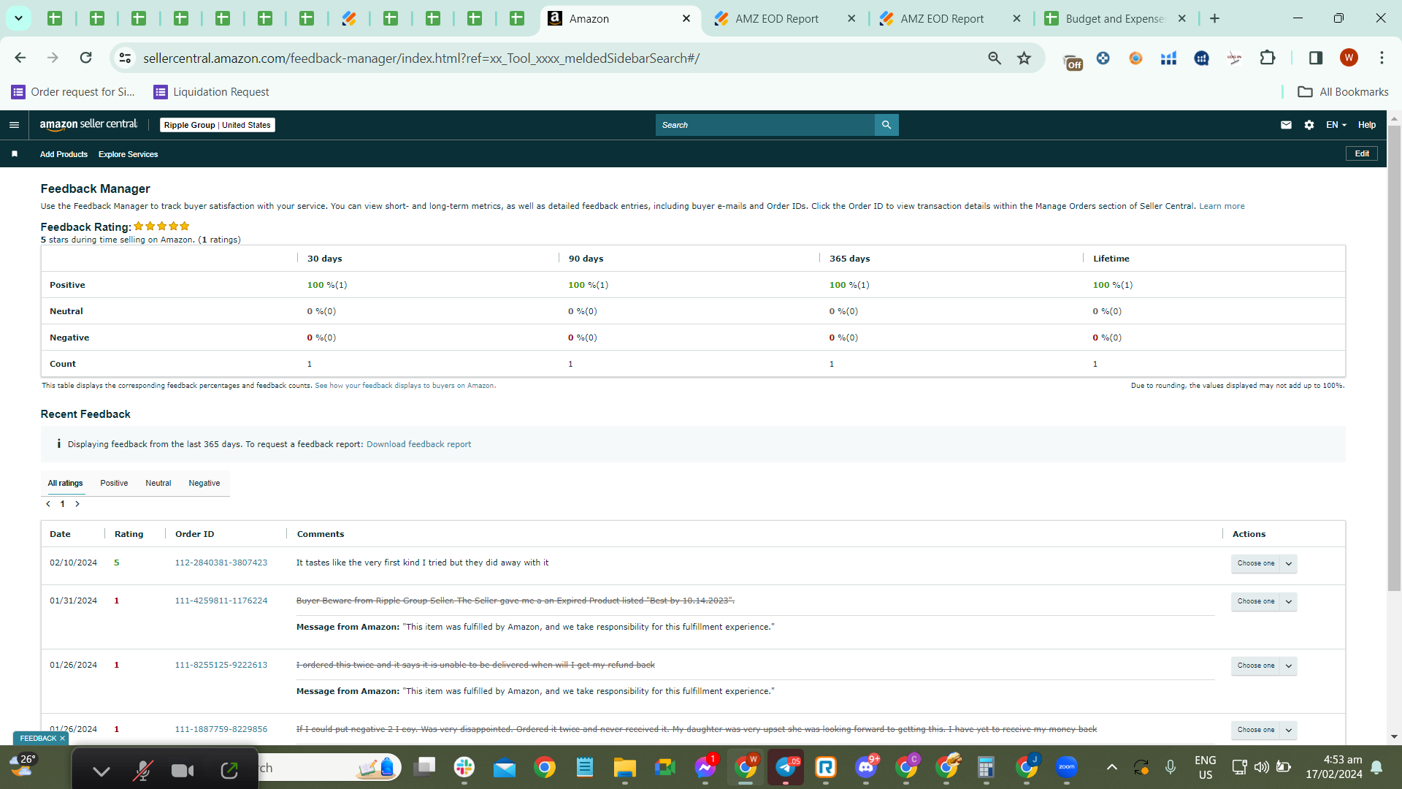Bookmark this page with the star icon

tap(1024, 58)
